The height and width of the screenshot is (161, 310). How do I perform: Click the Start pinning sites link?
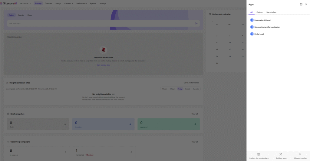click(x=103, y=65)
